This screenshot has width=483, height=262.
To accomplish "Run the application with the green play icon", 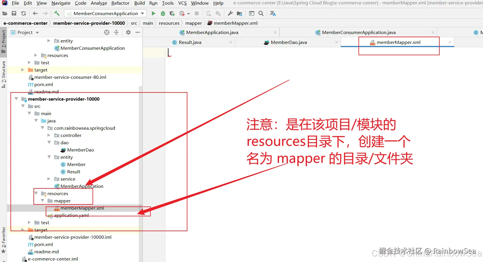I will pos(153,13).
